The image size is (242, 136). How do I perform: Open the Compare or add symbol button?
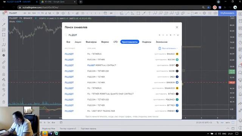pyautogui.click(x=63, y=13)
